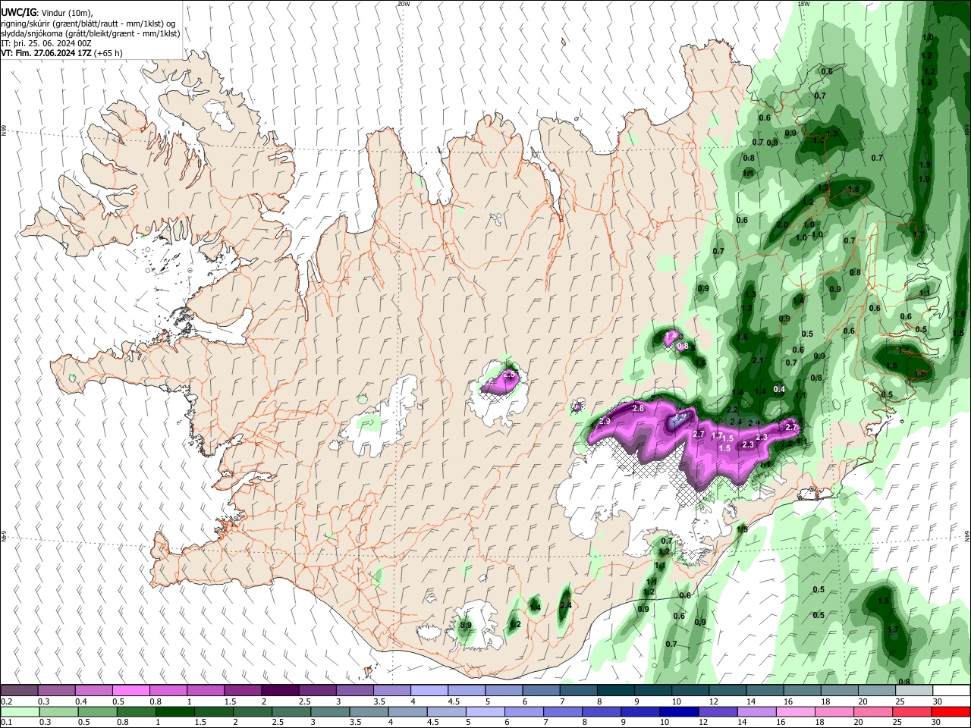971x728 pixels.
Task: Click the 2.2 precipitation value
Action: point(732,409)
